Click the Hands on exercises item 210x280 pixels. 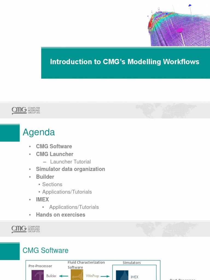tap(60, 215)
